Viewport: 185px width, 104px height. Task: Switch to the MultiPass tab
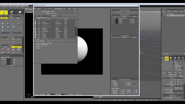(54, 16)
